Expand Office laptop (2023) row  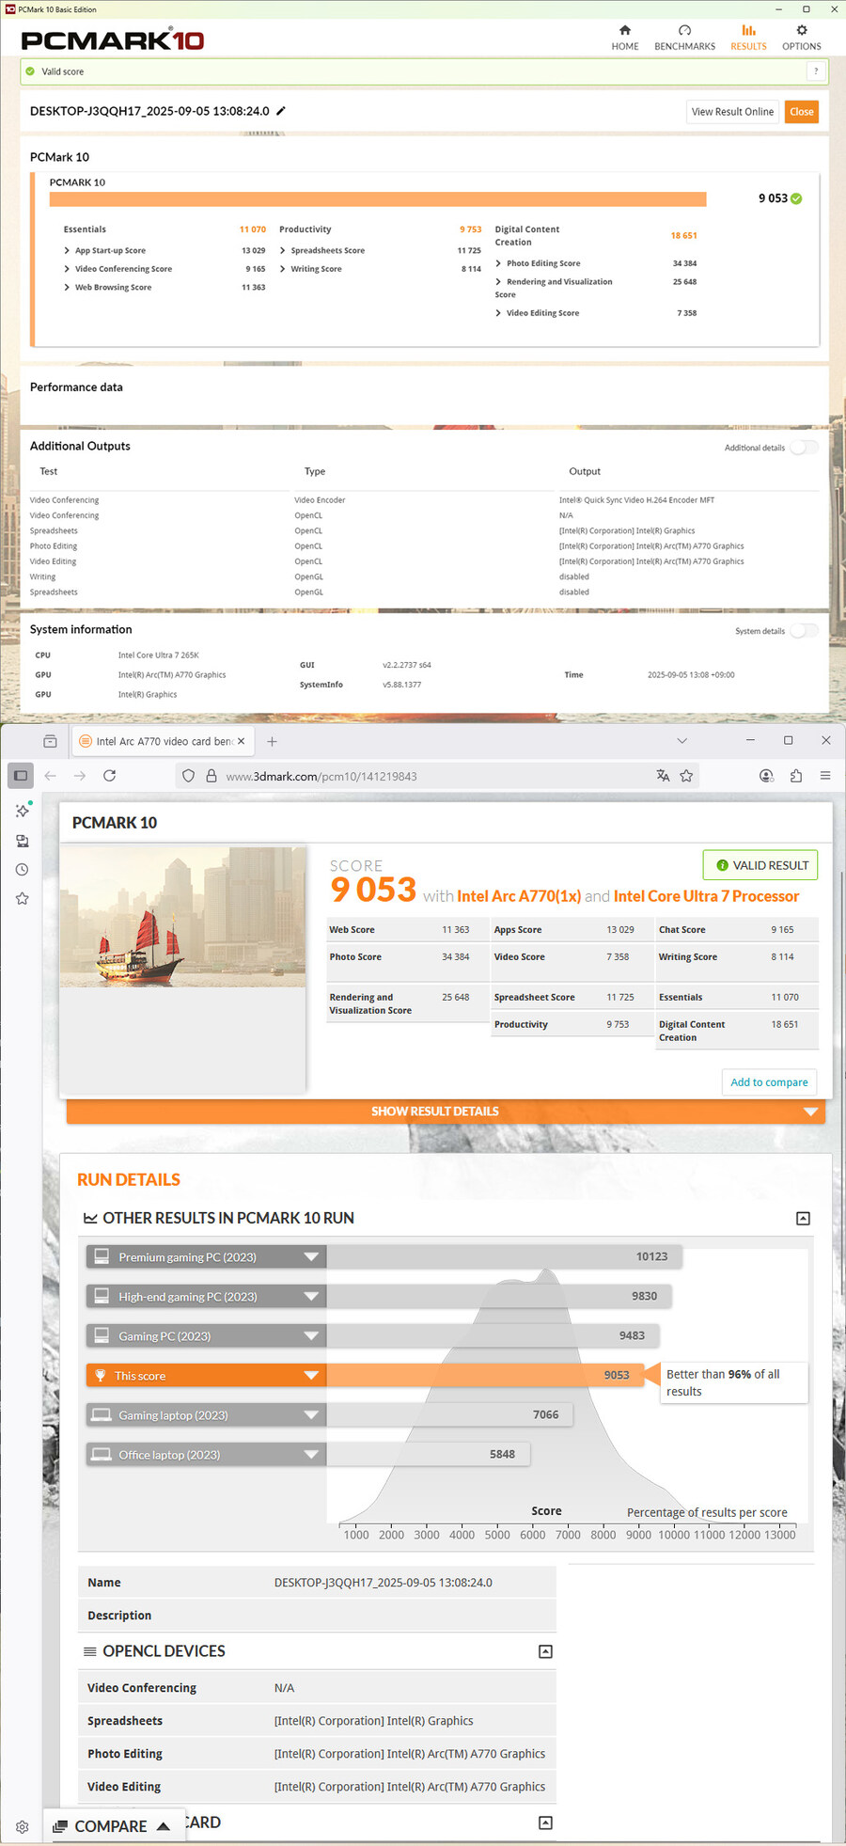pos(206,1455)
